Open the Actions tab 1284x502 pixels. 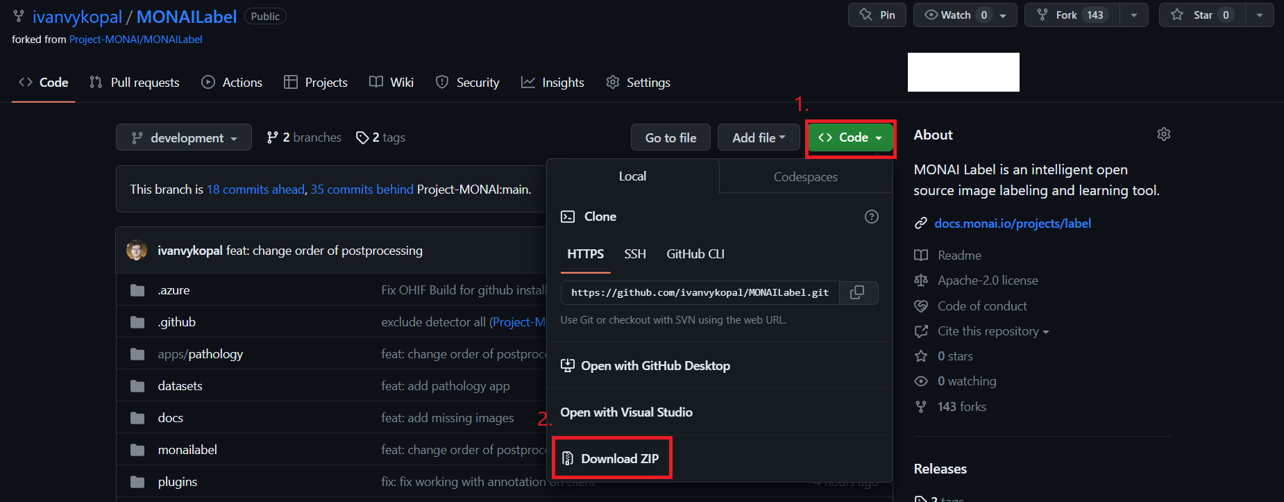[x=232, y=82]
